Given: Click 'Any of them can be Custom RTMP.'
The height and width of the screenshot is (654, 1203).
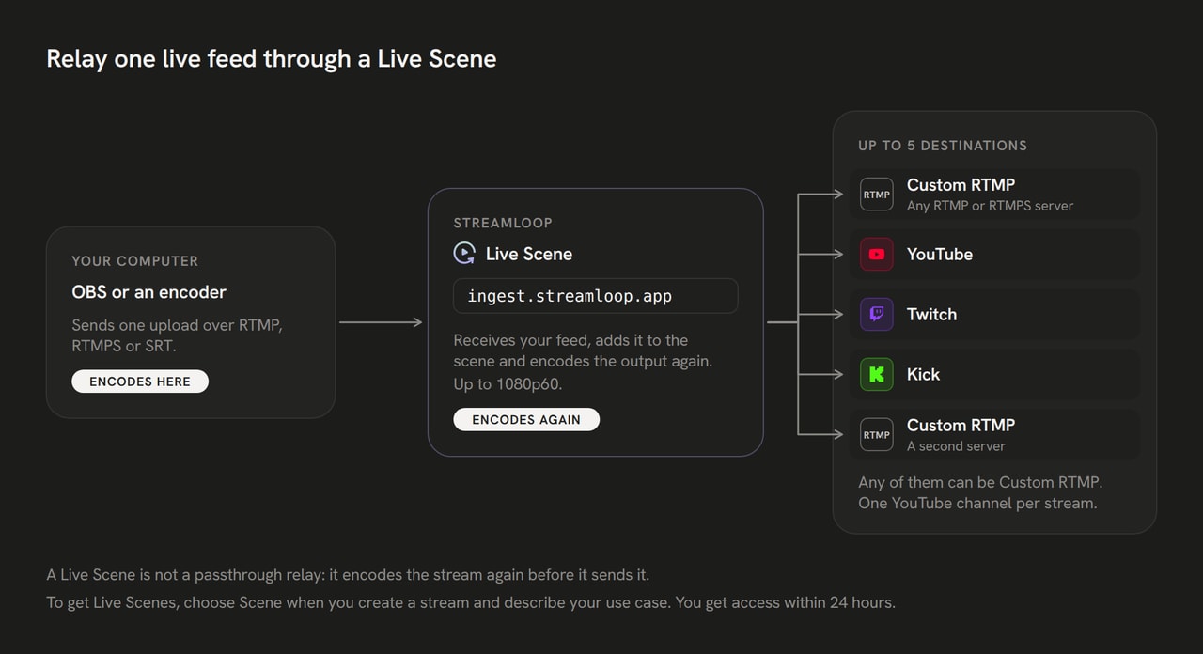Looking at the screenshot, I should [x=980, y=482].
